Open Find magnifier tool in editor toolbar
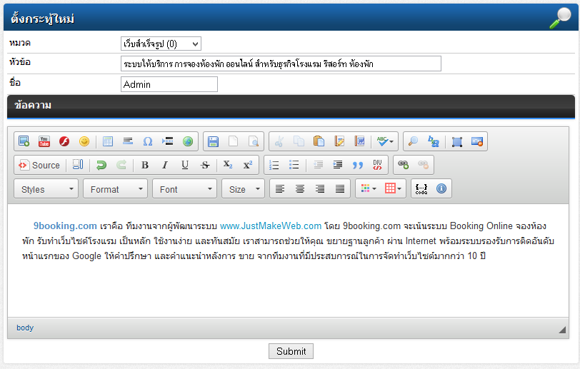This screenshot has height=369, width=580. tap(413, 141)
